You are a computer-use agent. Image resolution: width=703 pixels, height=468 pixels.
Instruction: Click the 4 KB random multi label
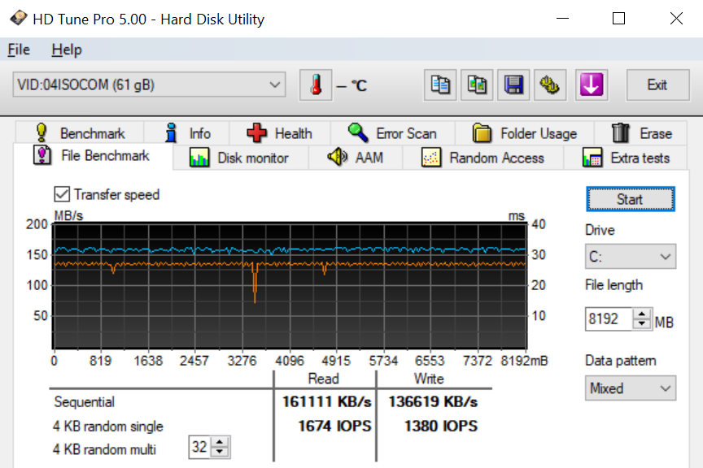(x=104, y=449)
